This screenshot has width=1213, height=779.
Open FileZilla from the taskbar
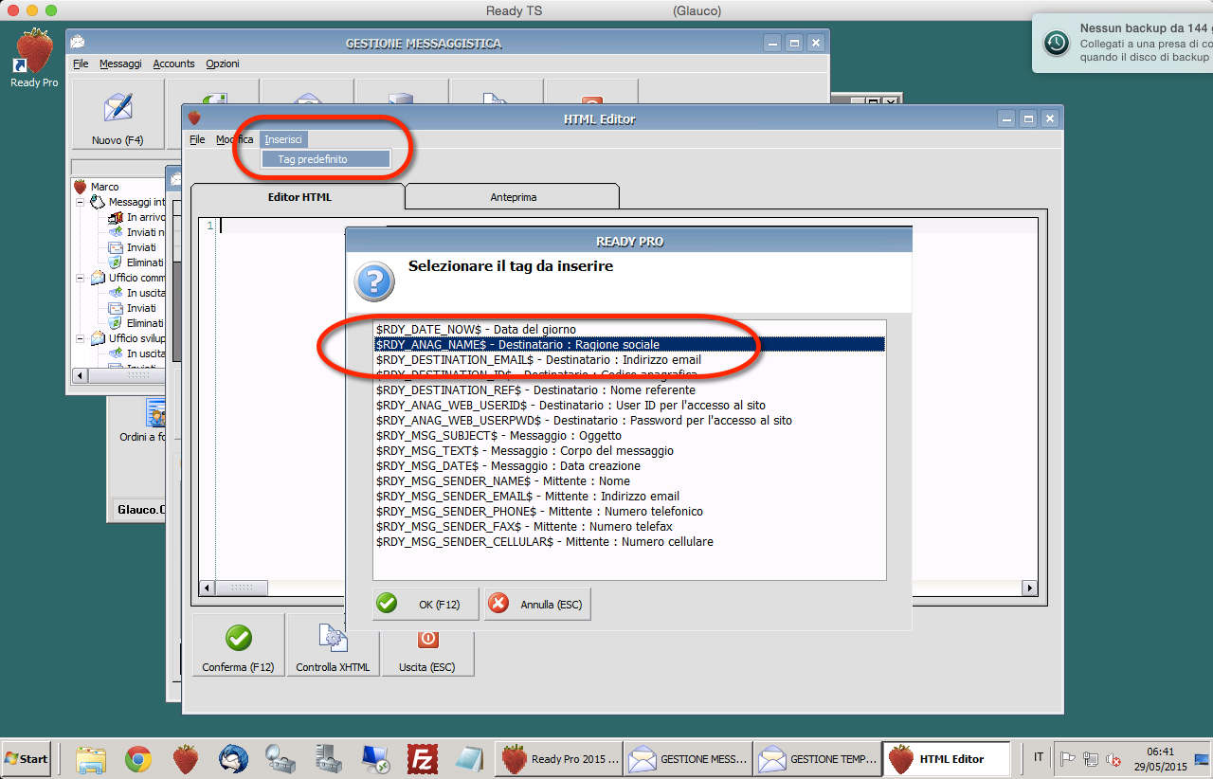point(422,758)
